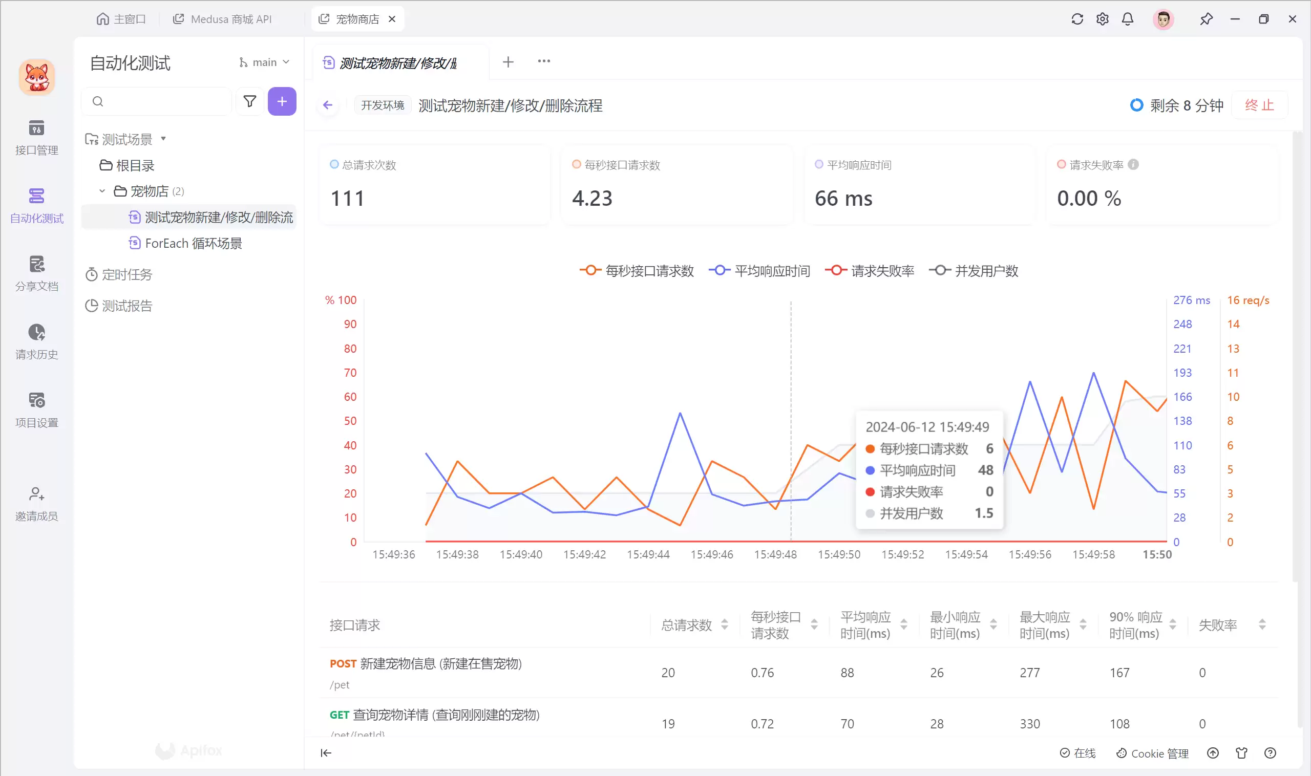Click the vertical scrollbar on right
The height and width of the screenshot is (776, 1311).
click(x=1296, y=356)
